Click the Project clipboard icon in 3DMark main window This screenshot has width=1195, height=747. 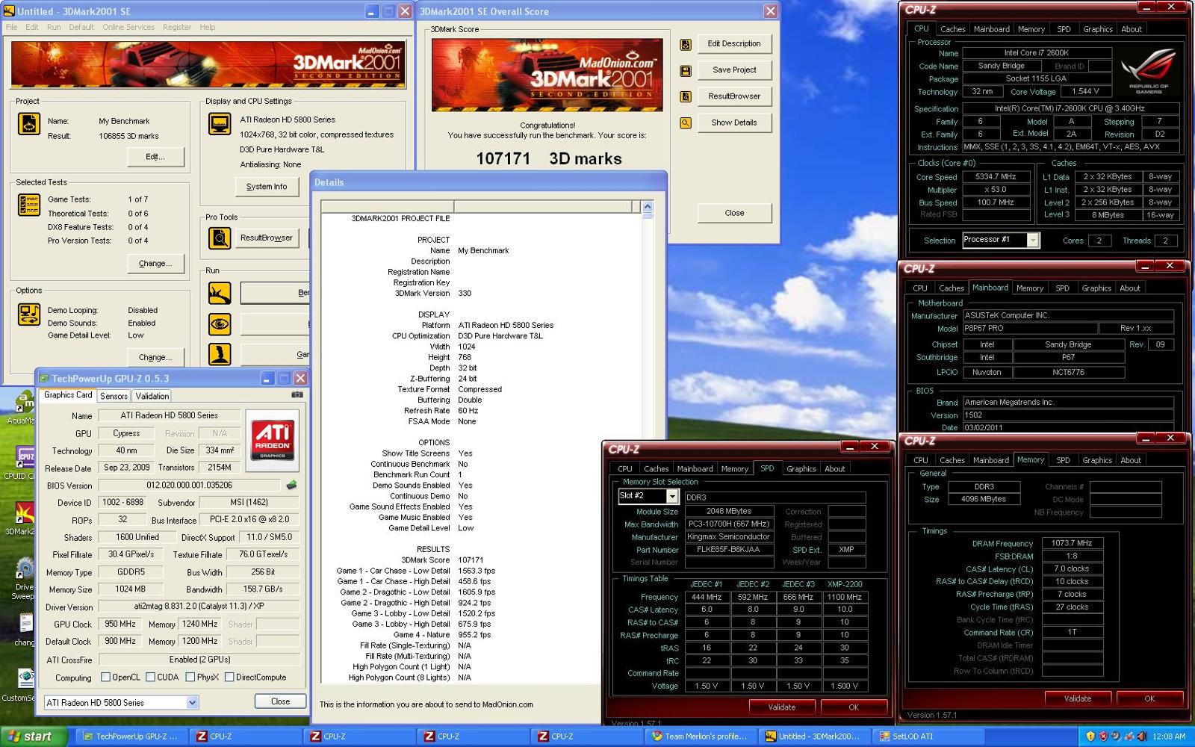(29, 124)
